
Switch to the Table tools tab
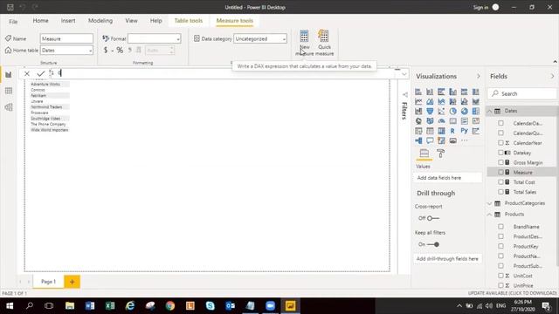[x=189, y=21]
